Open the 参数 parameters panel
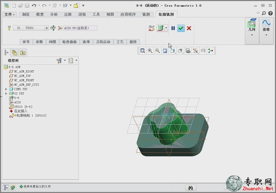 click(x=39, y=42)
